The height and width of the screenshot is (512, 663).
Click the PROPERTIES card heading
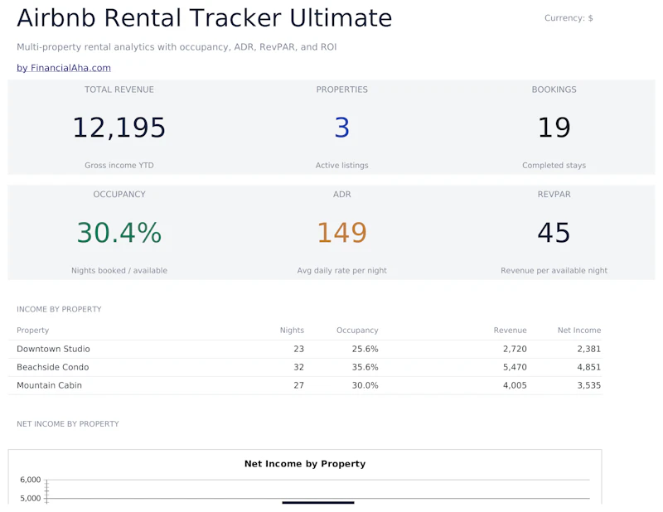tap(342, 89)
